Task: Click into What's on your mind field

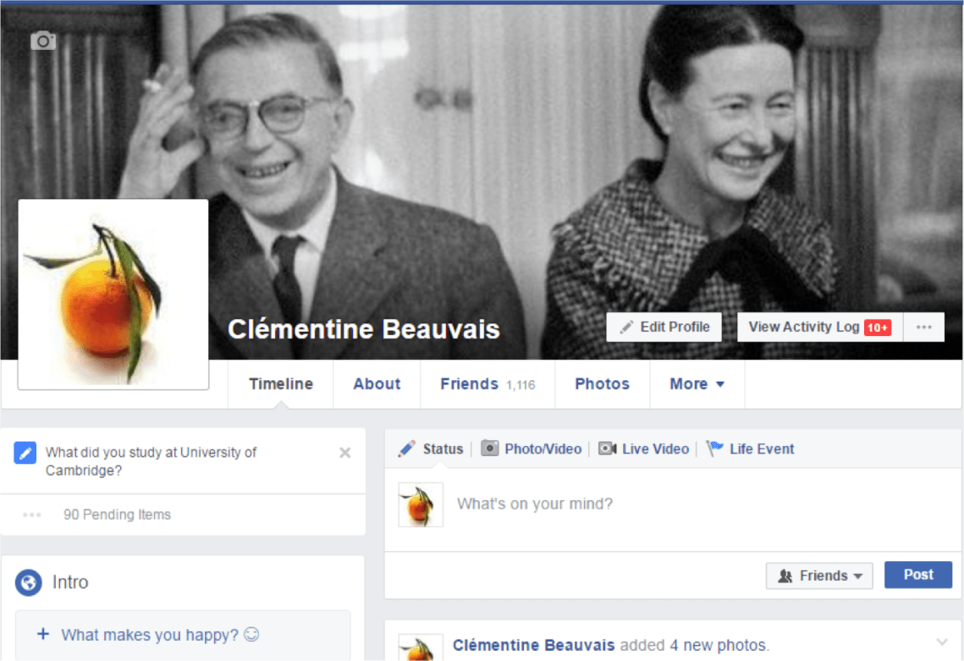Action: pyautogui.click(x=701, y=504)
